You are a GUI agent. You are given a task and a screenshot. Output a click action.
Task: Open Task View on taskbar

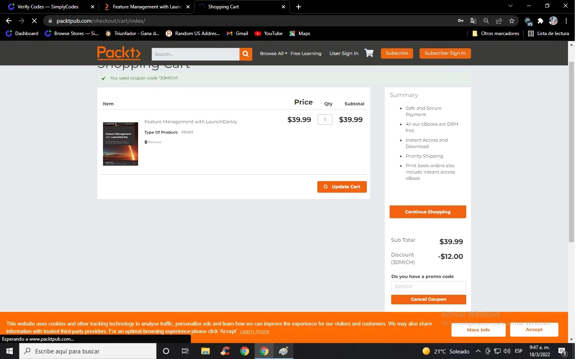pyautogui.click(x=185, y=351)
